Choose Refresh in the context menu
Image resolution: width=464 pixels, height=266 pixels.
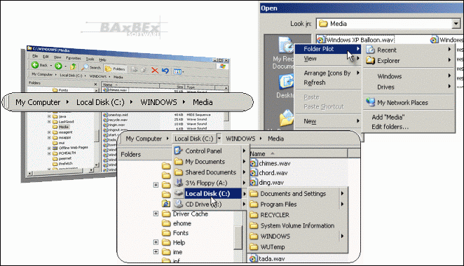click(x=329, y=83)
